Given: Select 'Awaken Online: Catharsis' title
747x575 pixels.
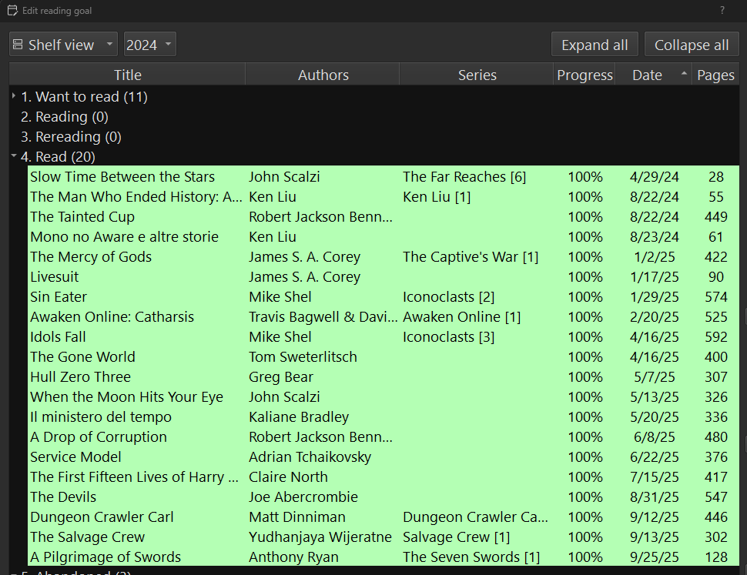Looking at the screenshot, I should click(x=112, y=316).
